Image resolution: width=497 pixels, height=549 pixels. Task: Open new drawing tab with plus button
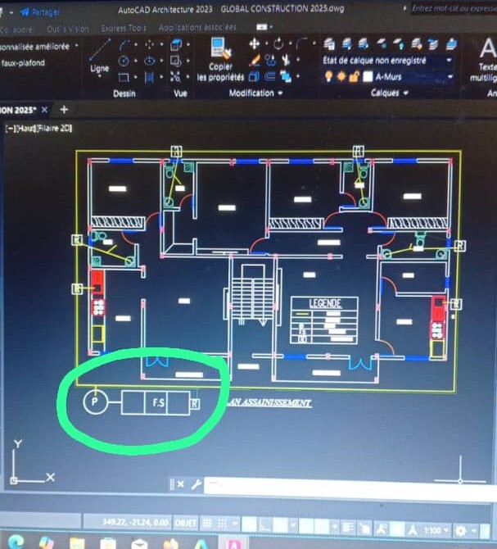click(64, 109)
